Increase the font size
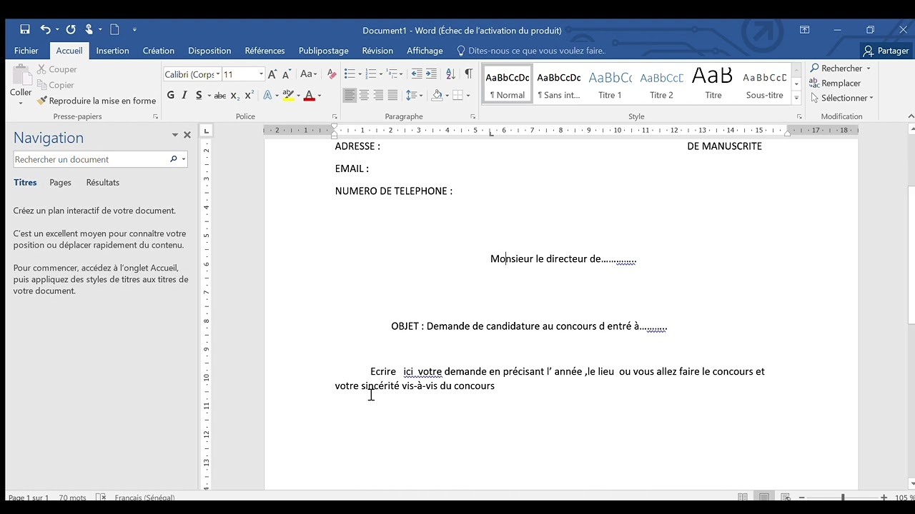Screen dimensions: 915x514 tap(272, 74)
